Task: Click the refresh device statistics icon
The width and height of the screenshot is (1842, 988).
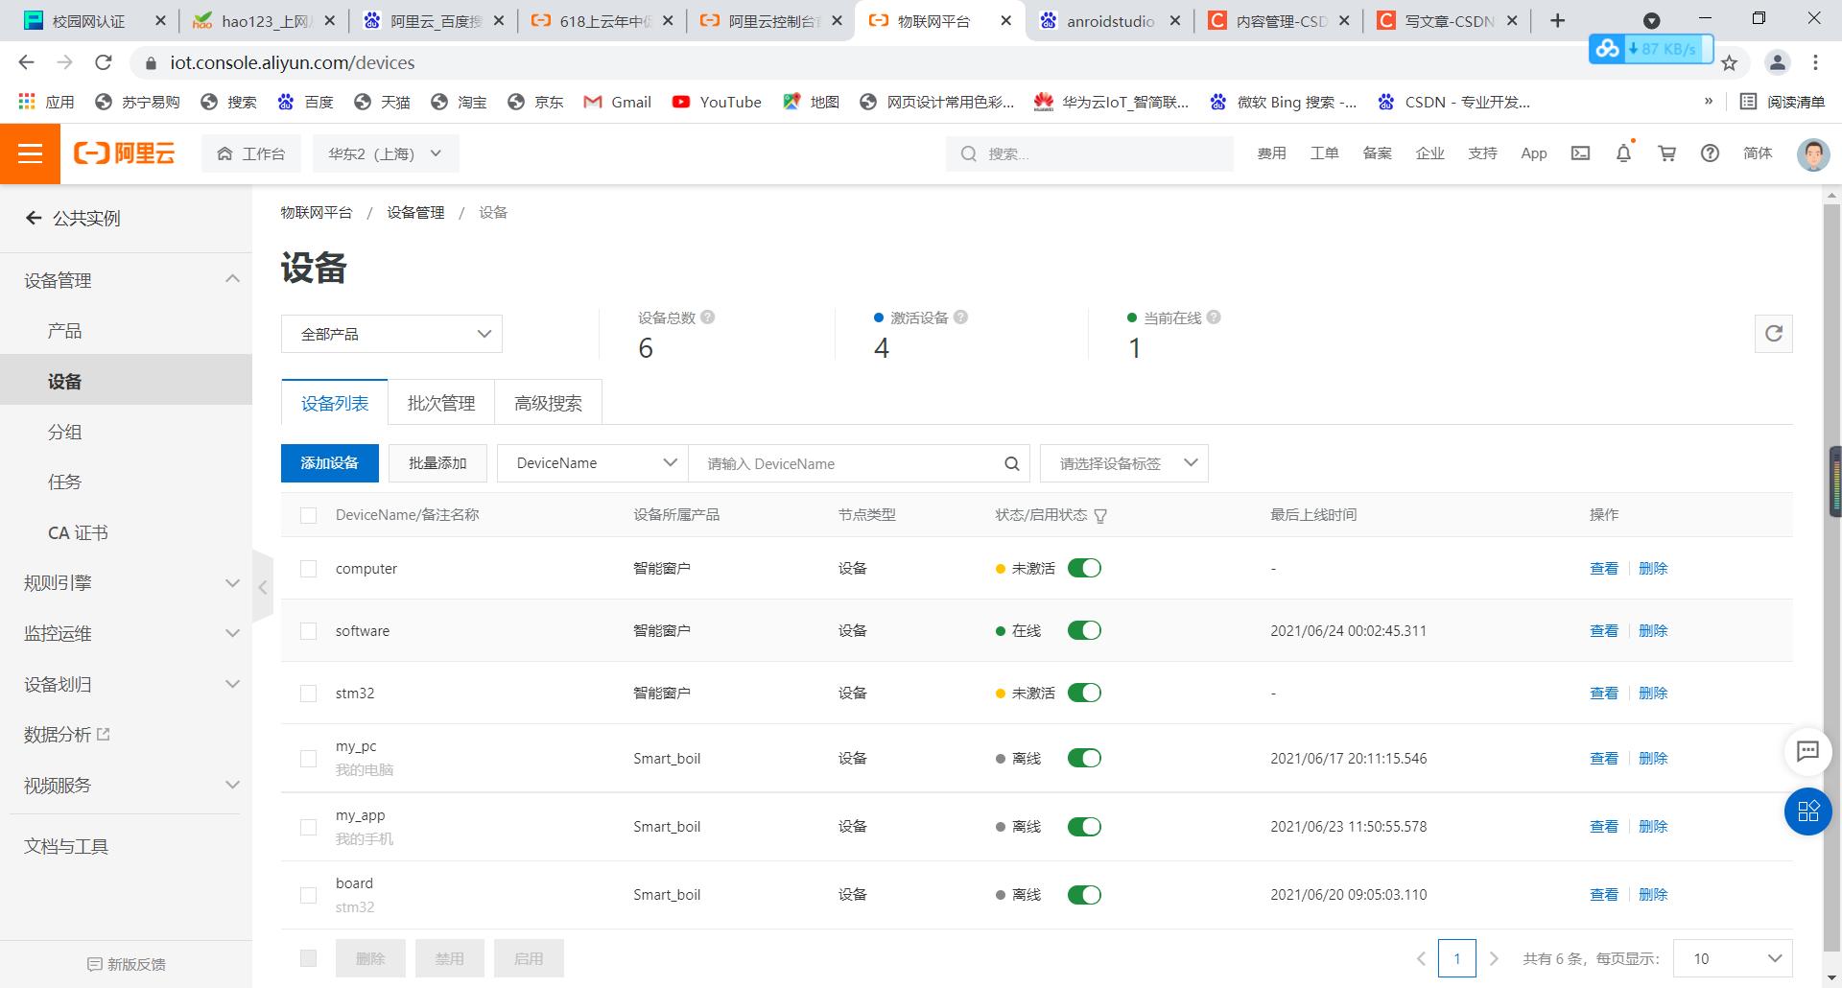Action: [1774, 334]
